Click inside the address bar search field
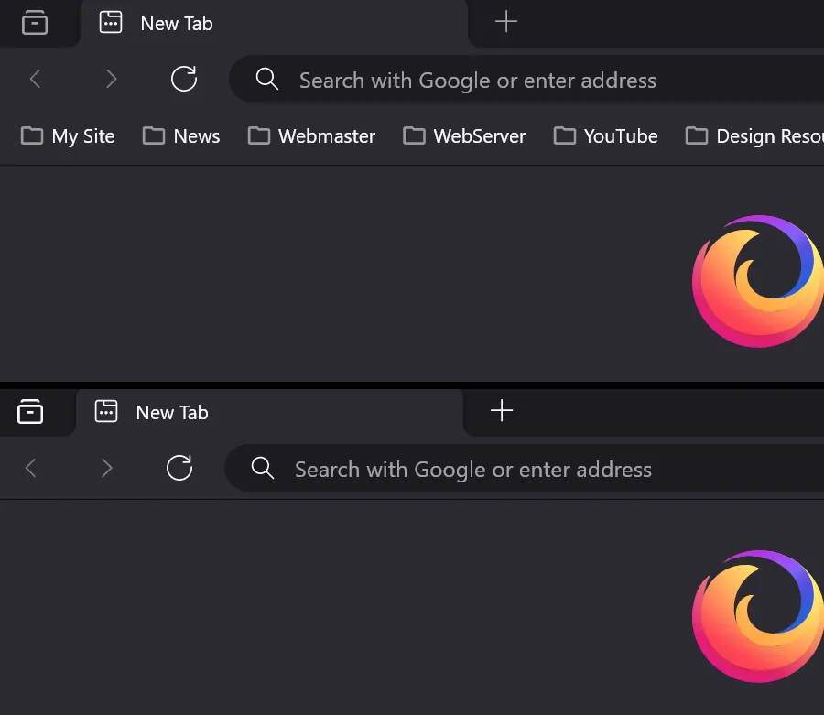824x715 pixels. point(476,80)
